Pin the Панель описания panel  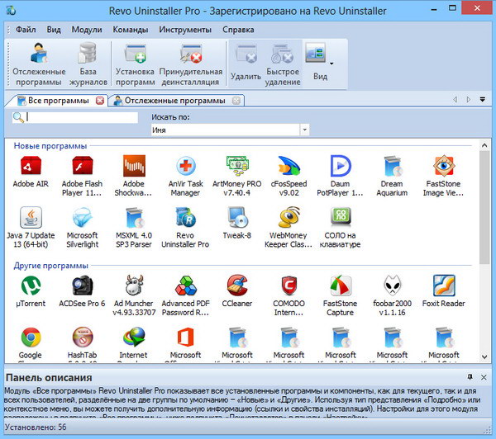pyautogui.click(x=470, y=377)
